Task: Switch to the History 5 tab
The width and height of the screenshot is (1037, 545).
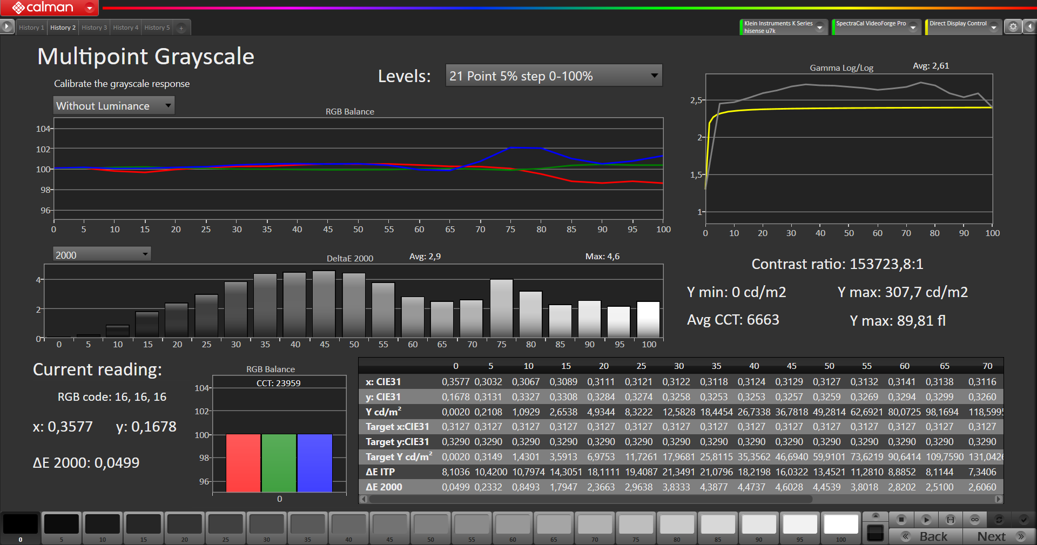Action: click(157, 28)
